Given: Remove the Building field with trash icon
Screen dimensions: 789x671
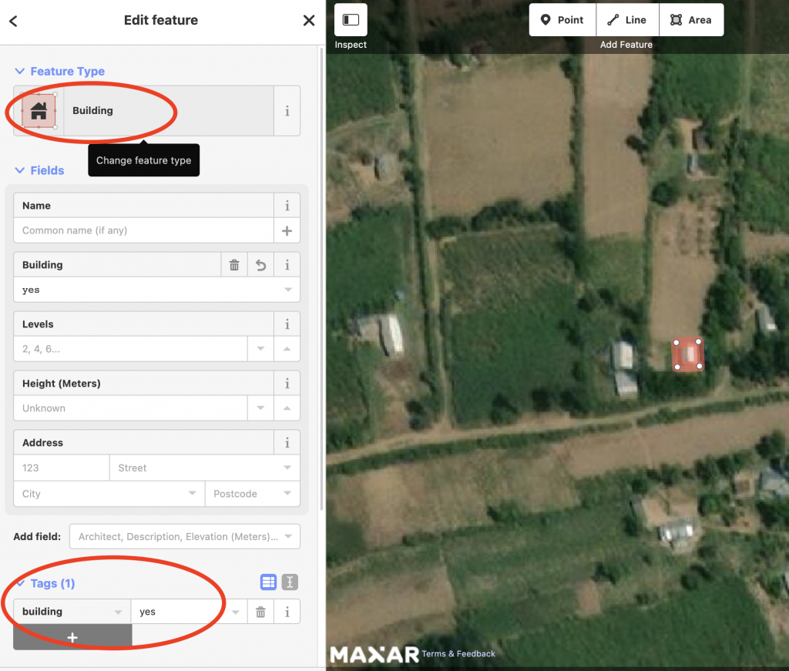Looking at the screenshot, I should 234,265.
